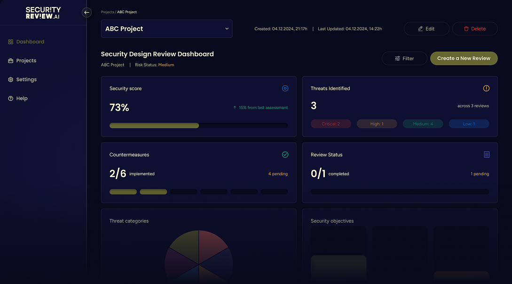Image resolution: width=512 pixels, height=284 pixels.
Task: Click the Review Status progress bar
Action: (400, 192)
